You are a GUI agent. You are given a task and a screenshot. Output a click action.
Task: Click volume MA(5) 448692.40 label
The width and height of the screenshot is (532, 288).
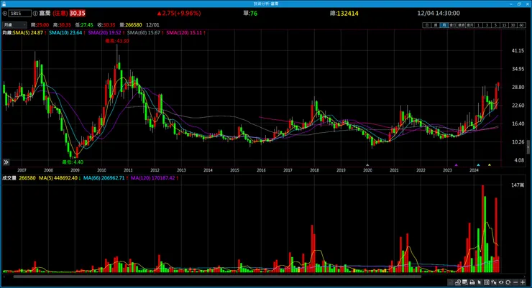(x=58, y=178)
